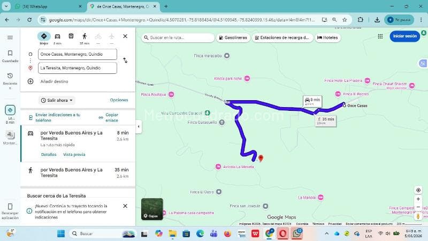Open the Windows Start menu
Screen dimensions: 428x241
point(61,234)
